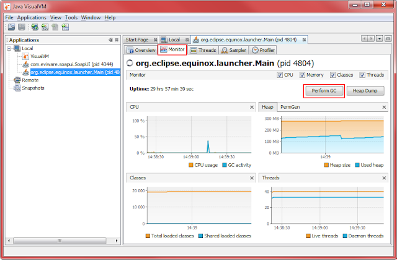Click the Shared loaded classes legend swatch
The width and height of the screenshot is (397, 264).
(x=201, y=236)
